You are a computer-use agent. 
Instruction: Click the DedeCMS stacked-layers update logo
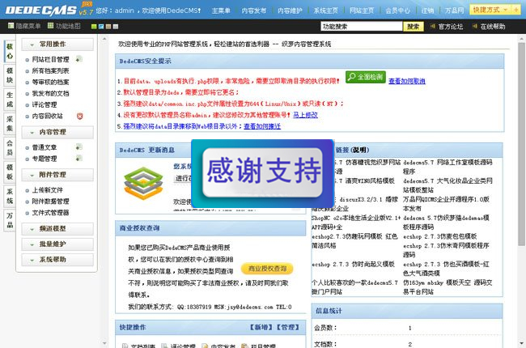click(143, 183)
